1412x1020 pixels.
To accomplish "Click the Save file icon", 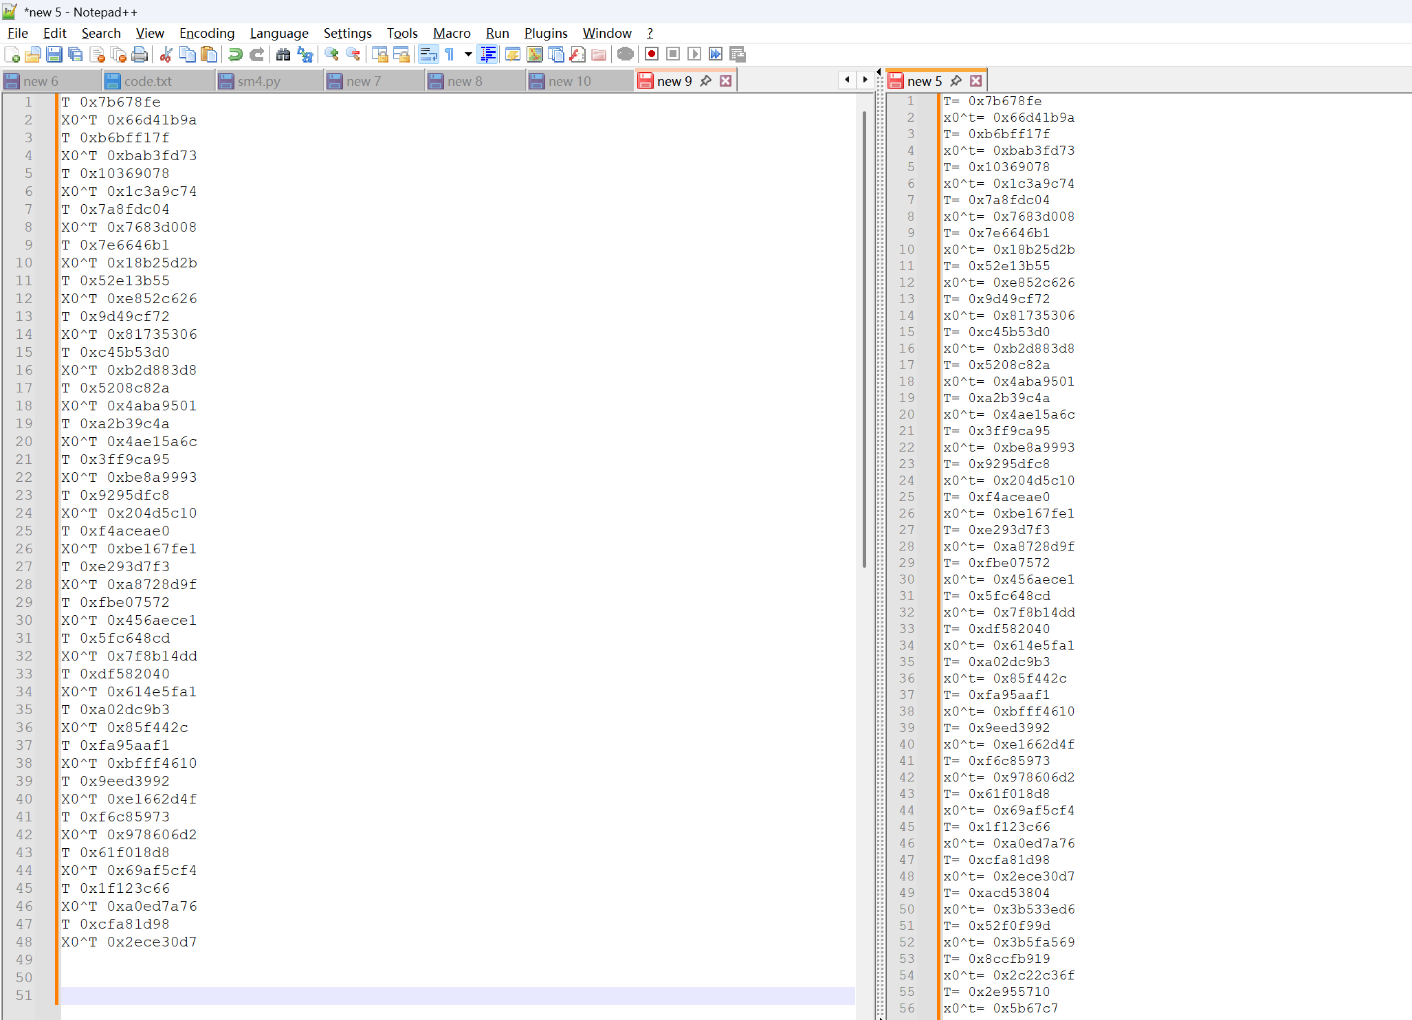I will pos(54,54).
